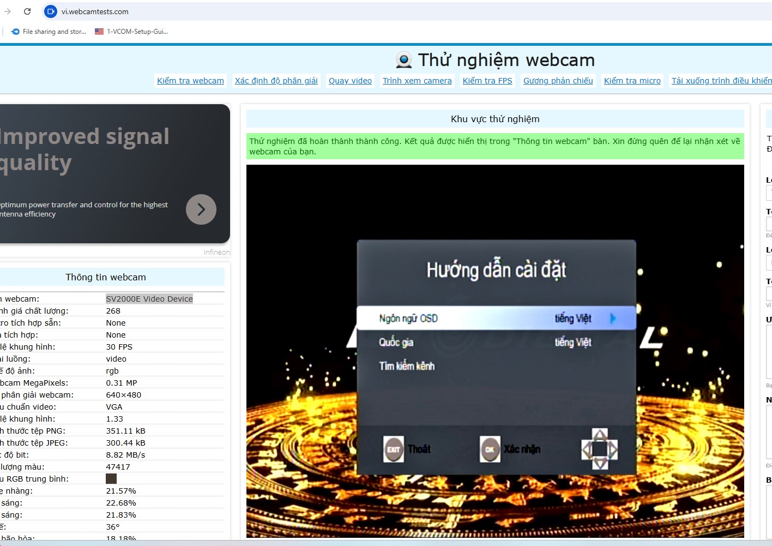Open the Kiểm tra webcam tab link

tap(190, 81)
